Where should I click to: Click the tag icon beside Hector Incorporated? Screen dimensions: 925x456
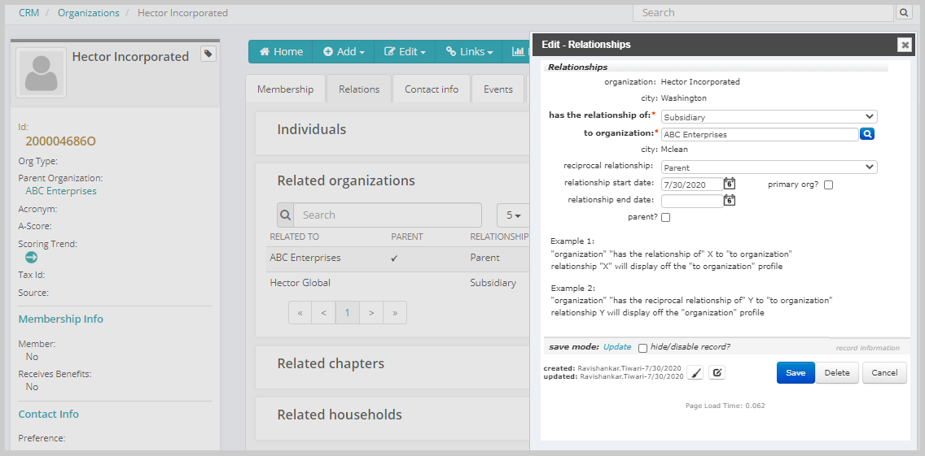[208, 54]
